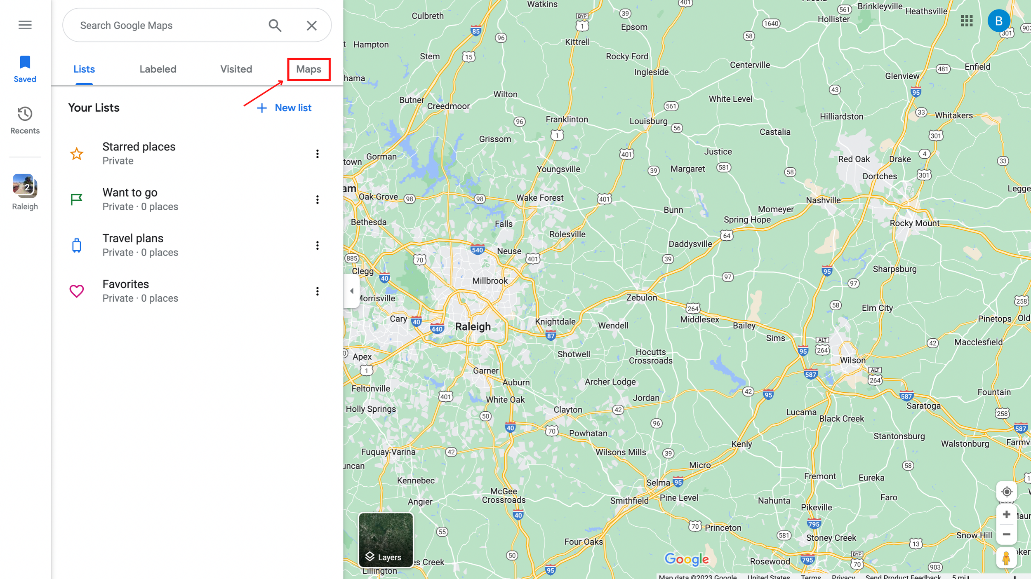This screenshot has height=579, width=1031.
Task: Open the Terms link
Action: [811, 576]
